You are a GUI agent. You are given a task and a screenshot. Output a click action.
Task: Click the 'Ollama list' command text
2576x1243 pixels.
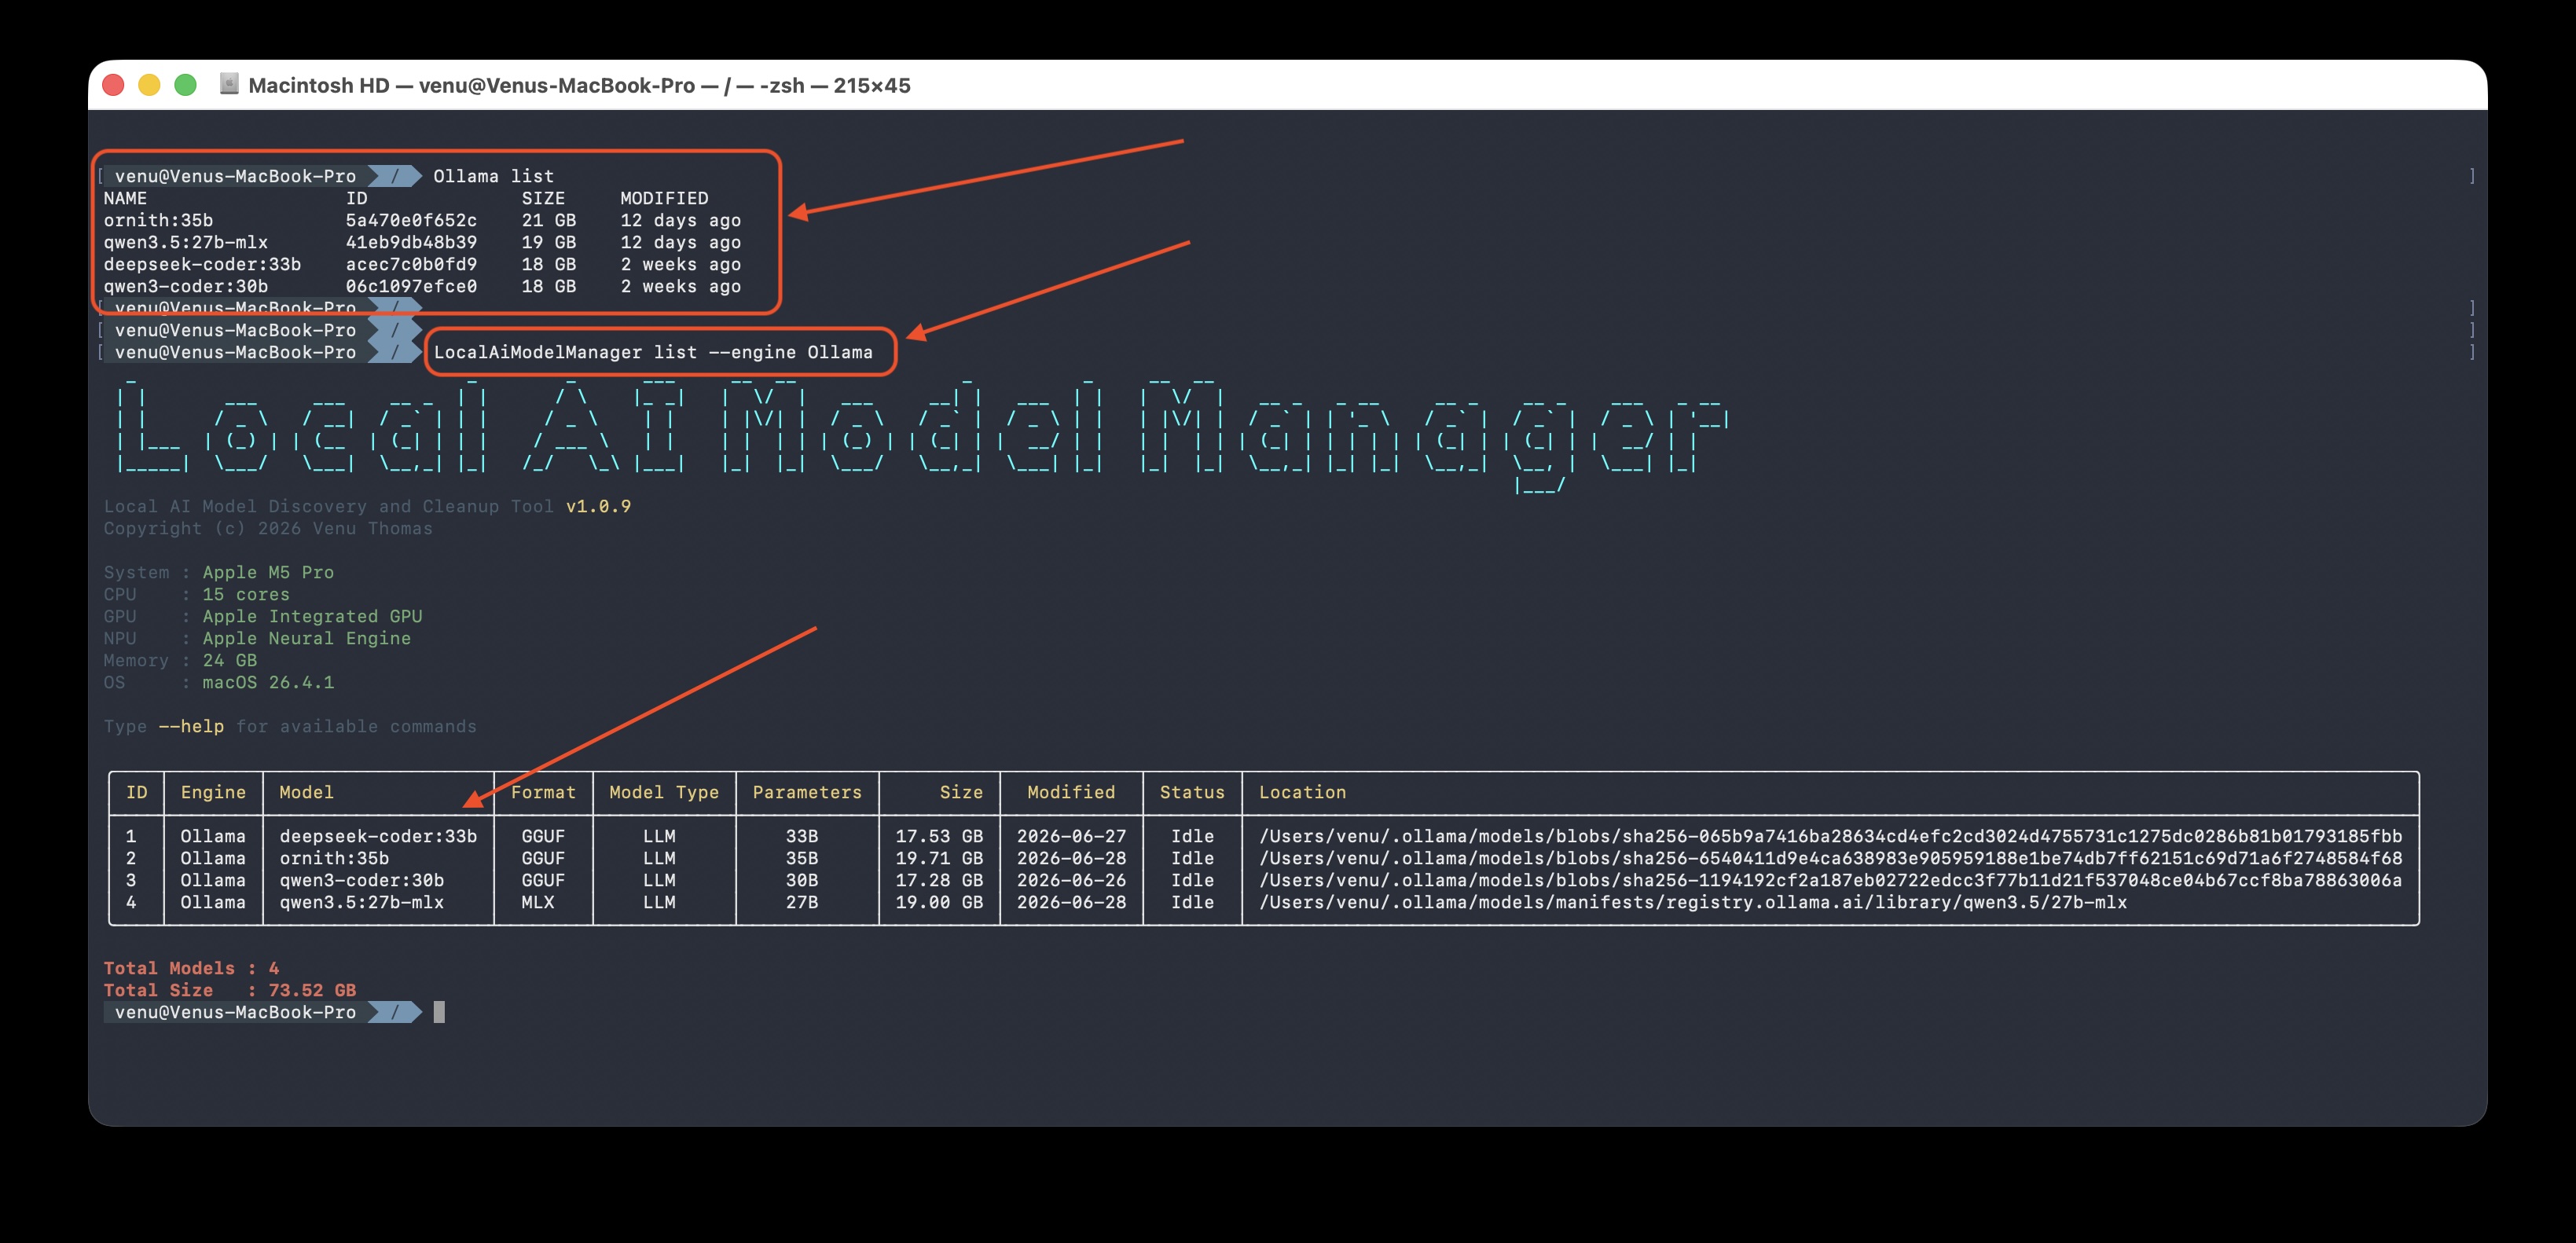click(493, 176)
